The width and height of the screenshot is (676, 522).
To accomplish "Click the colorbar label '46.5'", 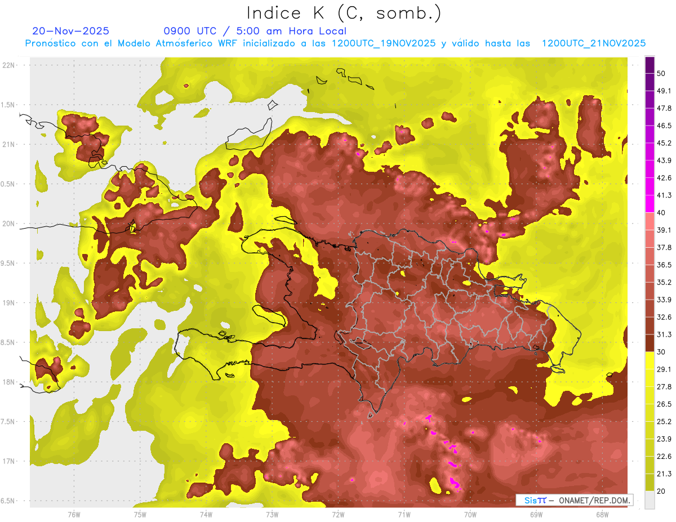I will click(664, 126).
